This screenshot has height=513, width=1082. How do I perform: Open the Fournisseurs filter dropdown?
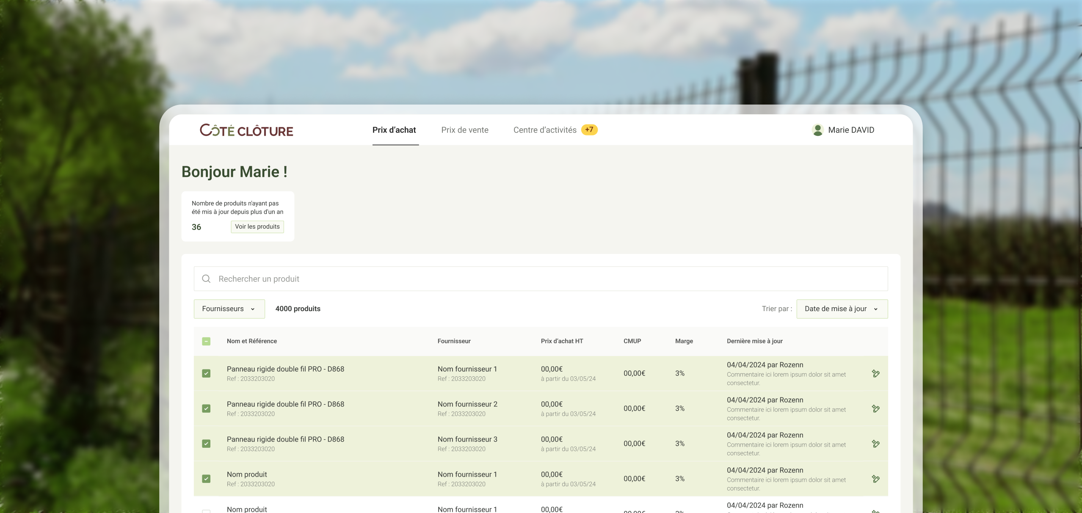click(x=229, y=309)
